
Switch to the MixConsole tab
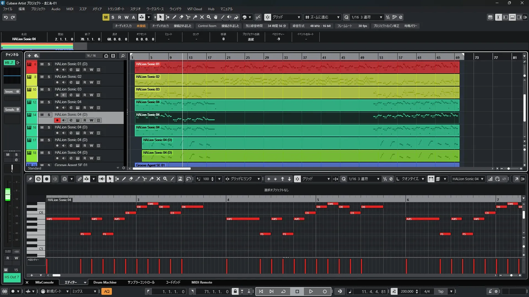click(x=44, y=282)
